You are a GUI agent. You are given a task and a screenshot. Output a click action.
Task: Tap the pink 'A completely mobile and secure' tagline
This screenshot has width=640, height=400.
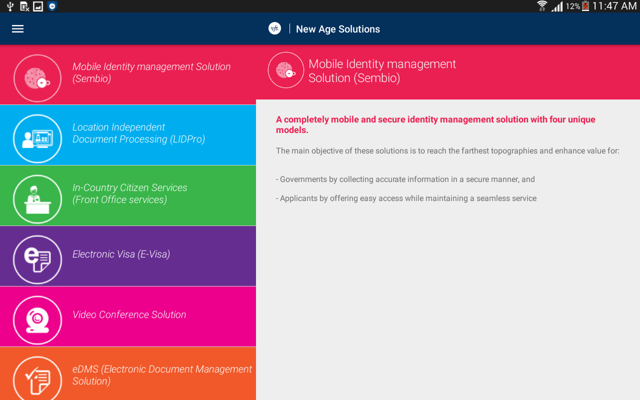pos(436,125)
